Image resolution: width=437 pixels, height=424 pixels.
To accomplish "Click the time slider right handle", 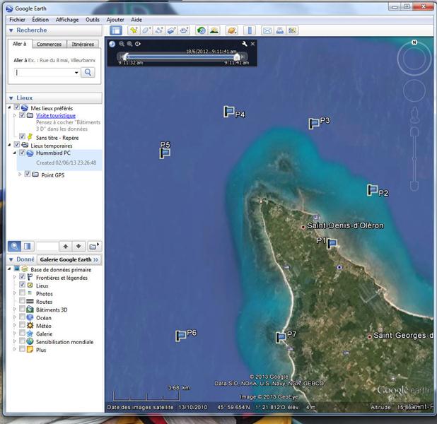I will pos(237,57).
